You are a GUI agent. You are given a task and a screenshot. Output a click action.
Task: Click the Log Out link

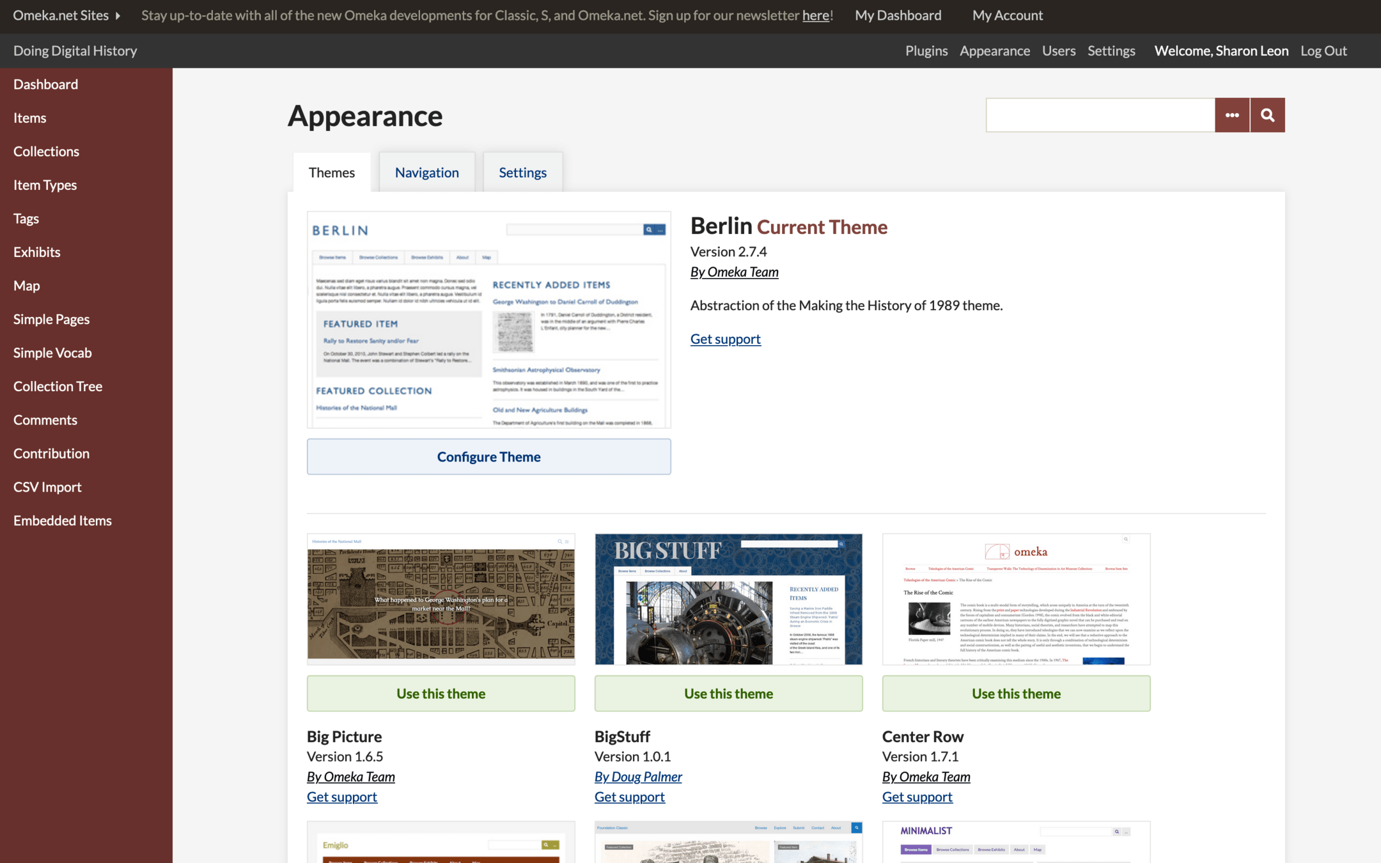(1323, 51)
